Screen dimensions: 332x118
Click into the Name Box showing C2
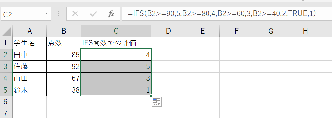(23, 14)
